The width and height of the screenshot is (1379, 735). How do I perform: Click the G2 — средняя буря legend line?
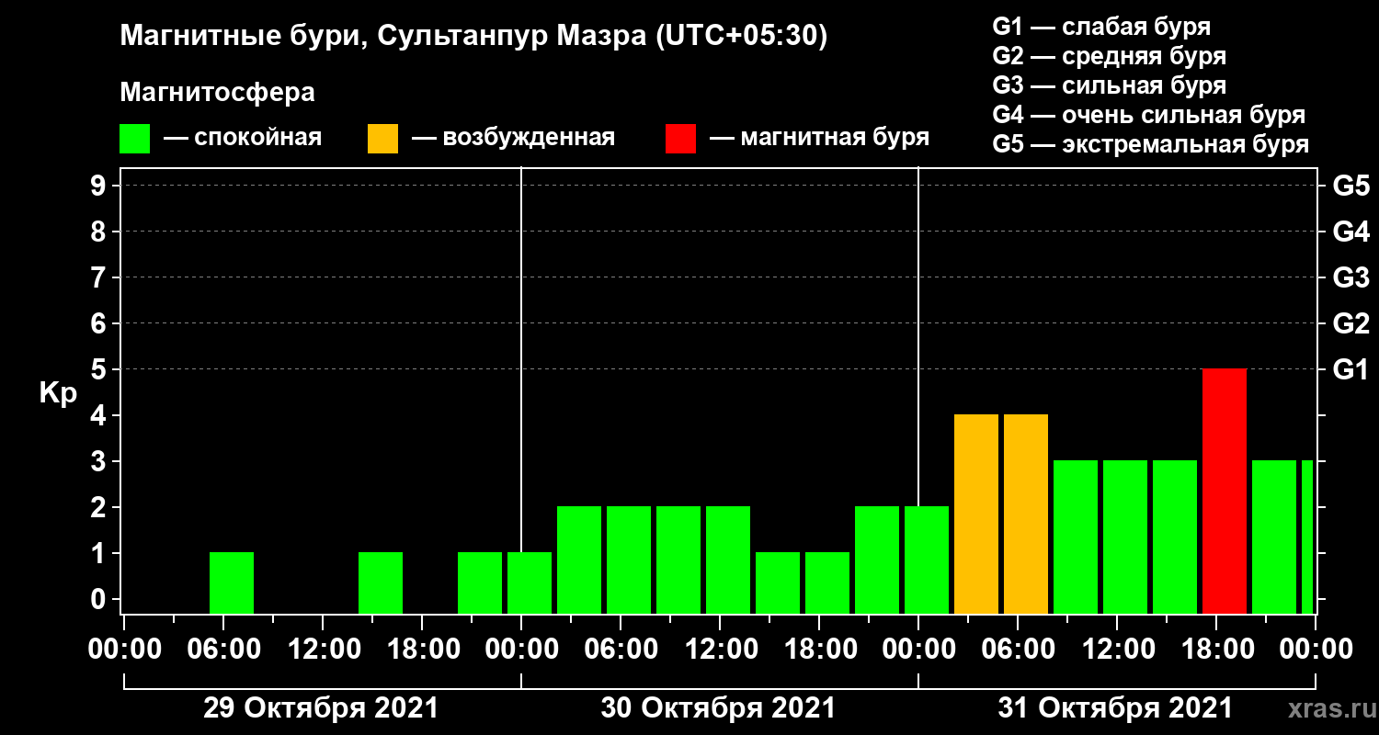[x=1109, y=56]
